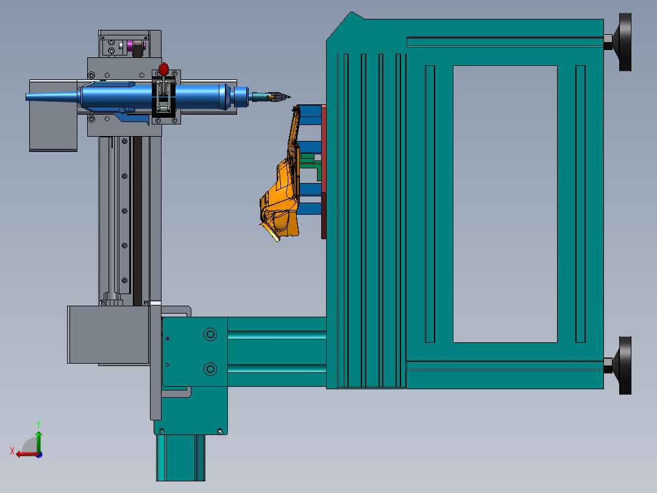Select the red knob above the torch clamp
This screenshot has height=493, width=657.
(163, 69)
